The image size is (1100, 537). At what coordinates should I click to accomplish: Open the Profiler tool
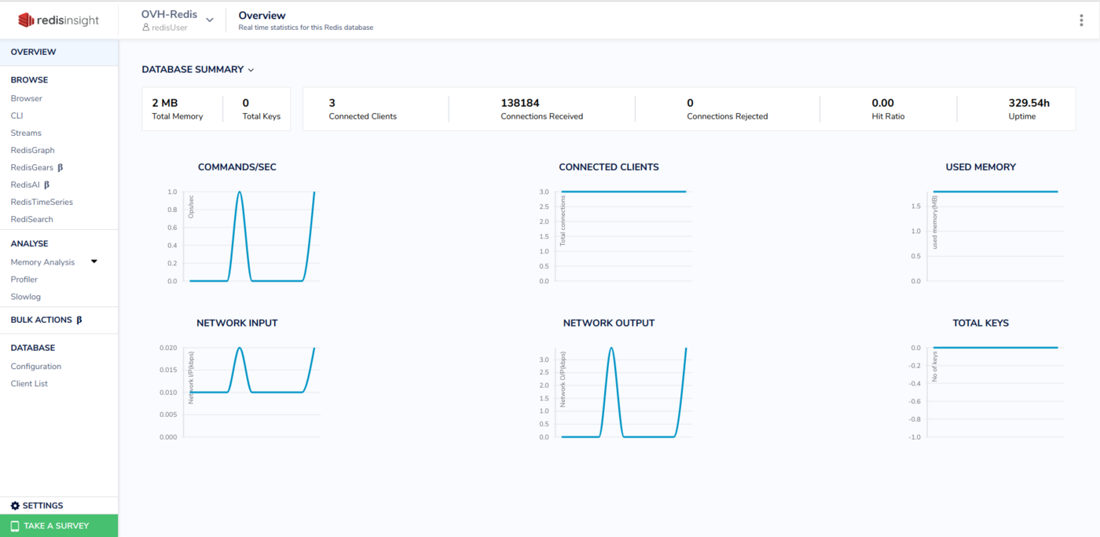pyautogui.click(x=24, y=279)
